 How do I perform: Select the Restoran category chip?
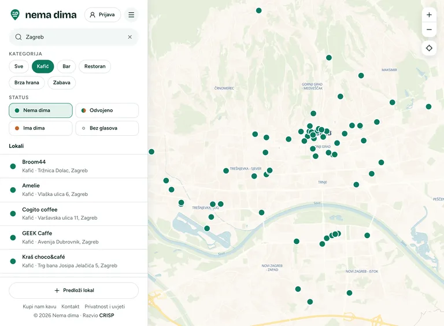[x=95, y=66]
